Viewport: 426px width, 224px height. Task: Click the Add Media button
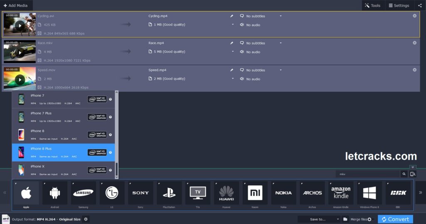[15, 5]
